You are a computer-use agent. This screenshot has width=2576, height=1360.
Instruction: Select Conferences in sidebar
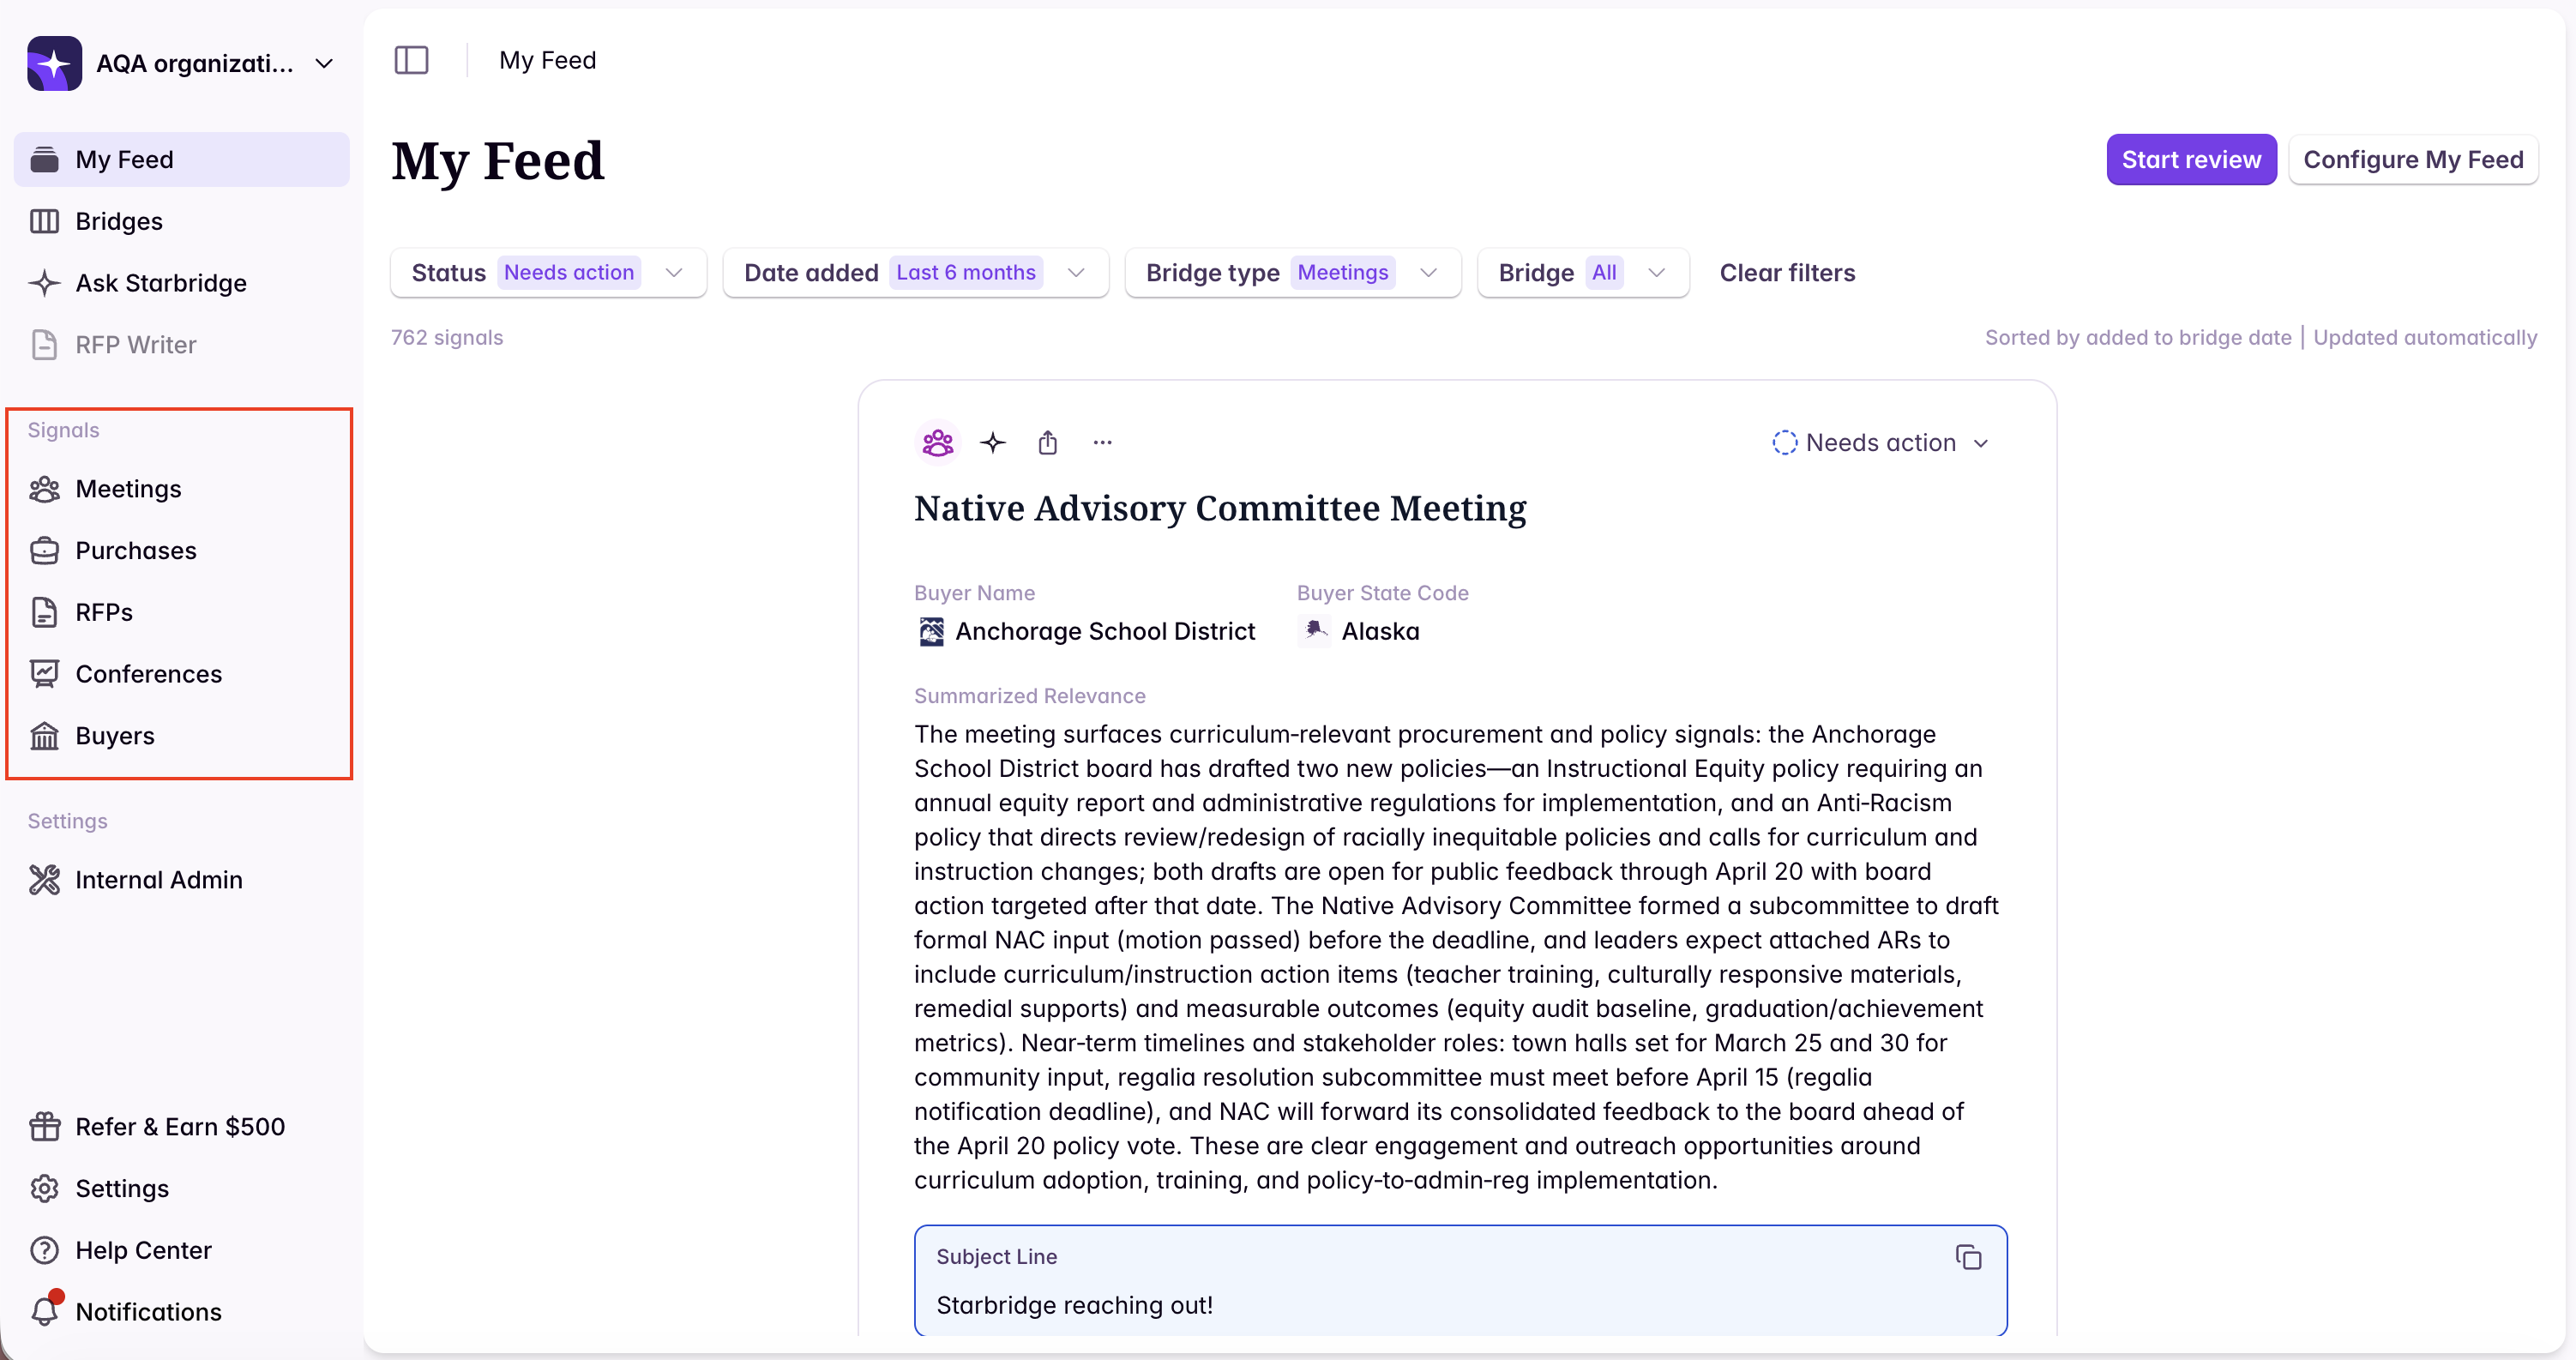148,673
